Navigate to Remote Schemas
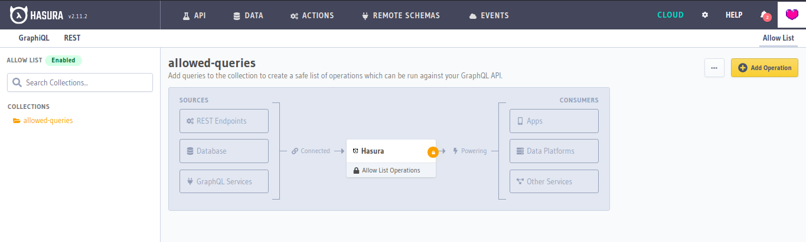Screen dimensions: 806x242 (401, 15)
